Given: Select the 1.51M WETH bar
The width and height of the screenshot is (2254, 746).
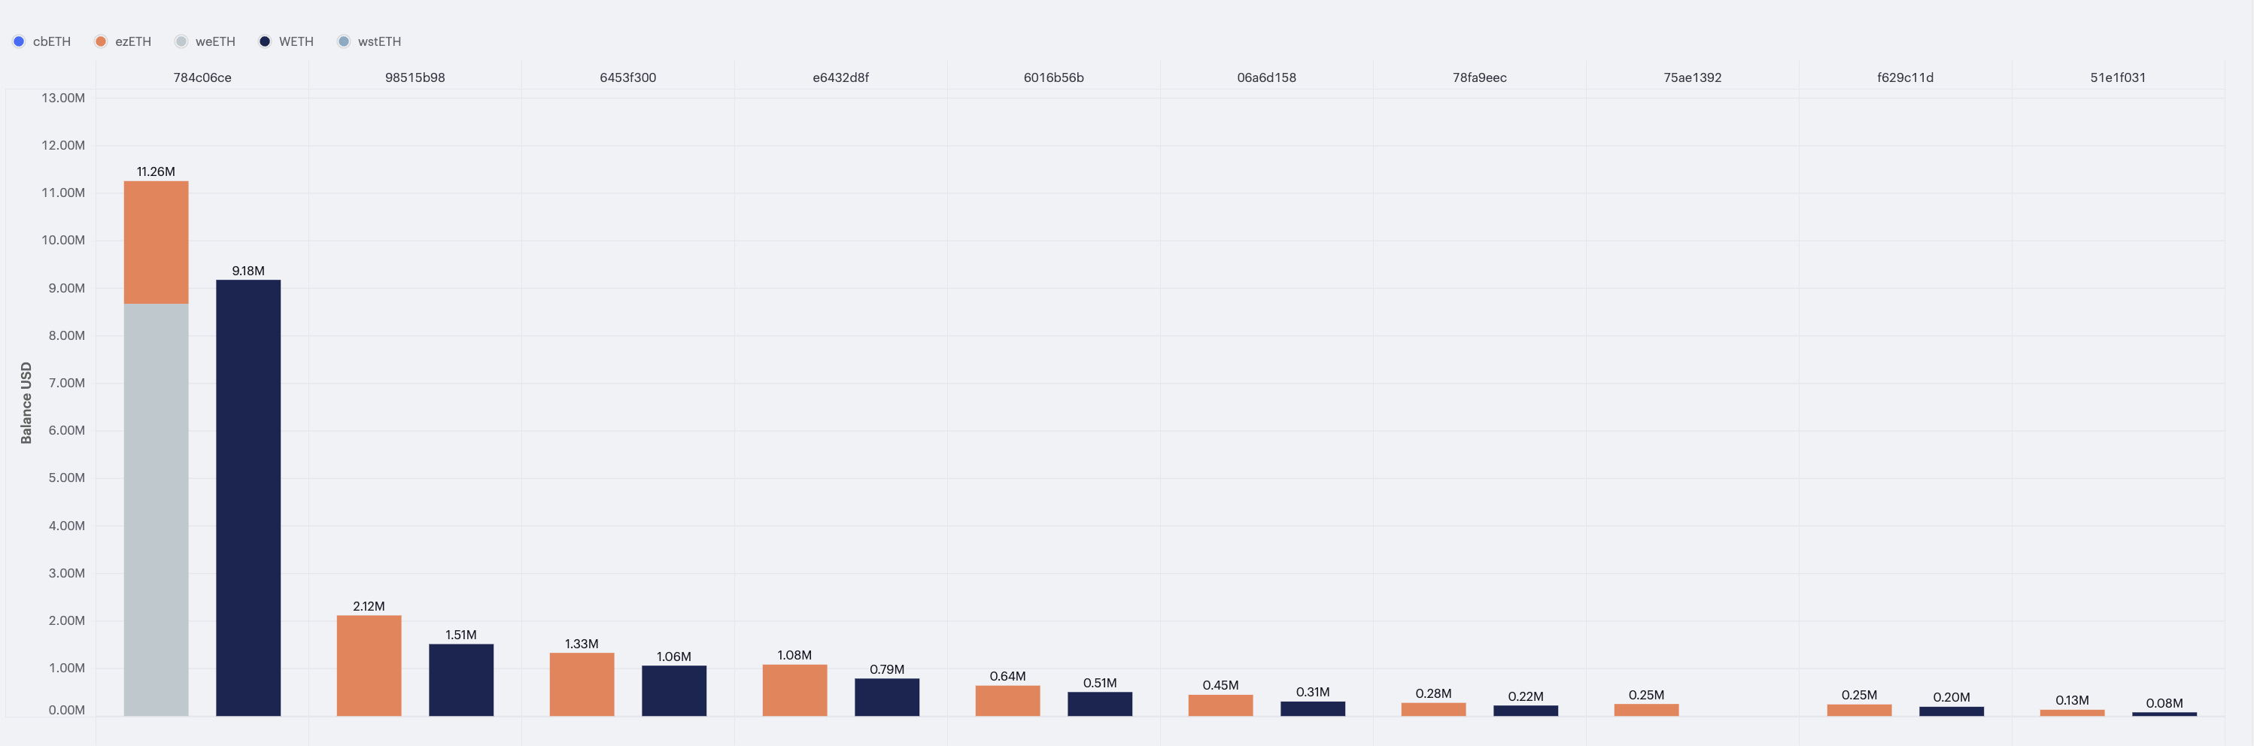Looking at the screenshot, I should pyautogui.click(x=461, y=680).
